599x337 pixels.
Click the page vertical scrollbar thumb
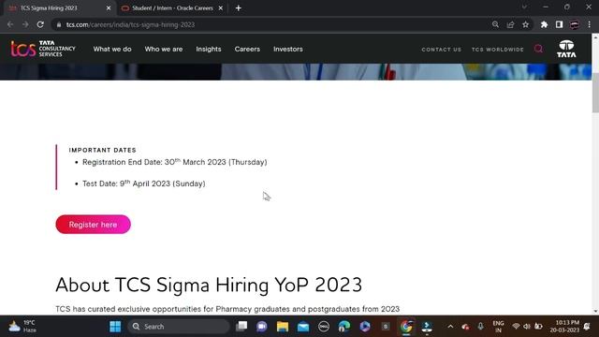(595, 92)
